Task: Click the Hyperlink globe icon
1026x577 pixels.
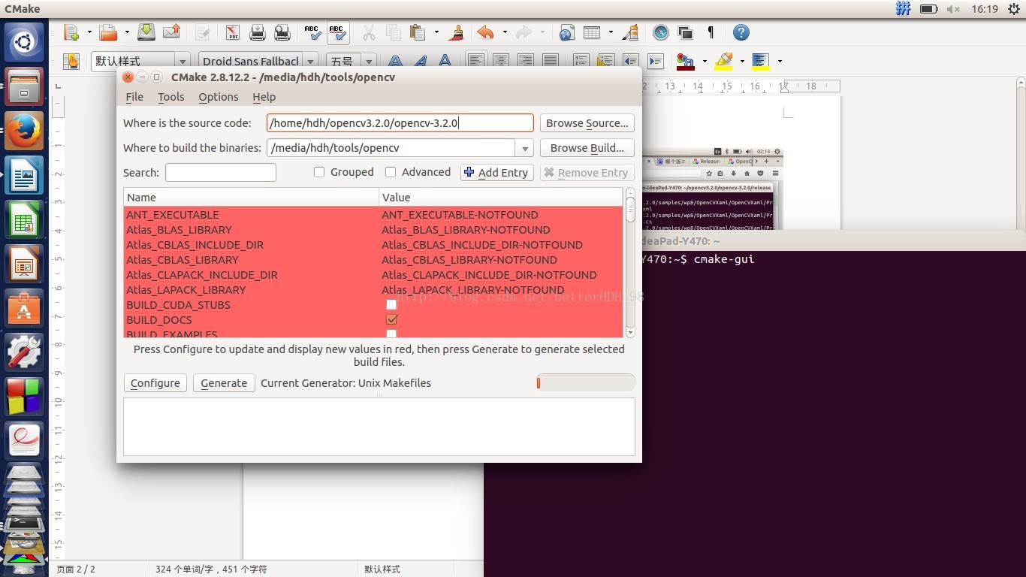Action: [x=567, y=32]
